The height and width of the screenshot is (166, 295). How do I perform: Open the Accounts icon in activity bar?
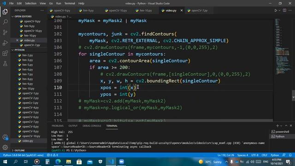click(5, 137)
